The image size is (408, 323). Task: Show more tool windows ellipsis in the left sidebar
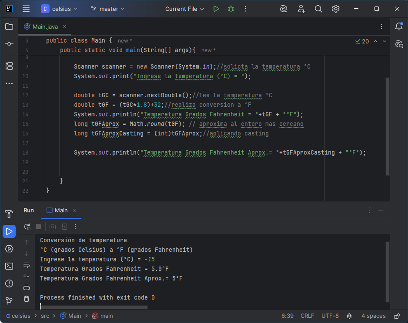coord(9,83)
